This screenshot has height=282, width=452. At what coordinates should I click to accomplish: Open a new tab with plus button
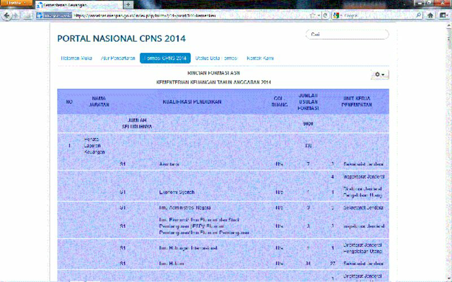[x=128, y=5]
